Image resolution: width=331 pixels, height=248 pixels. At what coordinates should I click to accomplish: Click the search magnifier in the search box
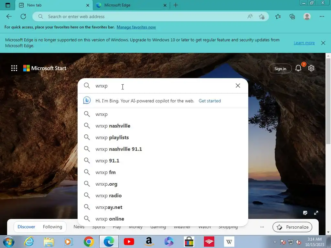[x=87, y=85]
